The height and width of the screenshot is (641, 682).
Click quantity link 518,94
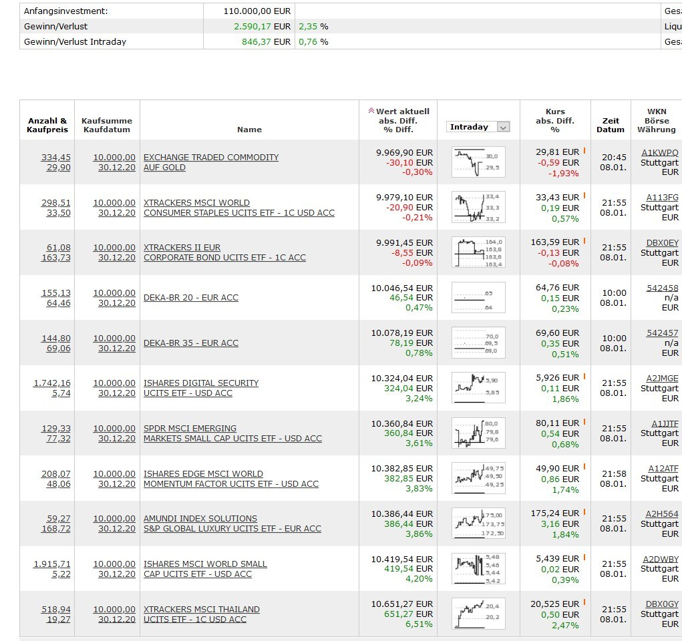tap(55, 609)
